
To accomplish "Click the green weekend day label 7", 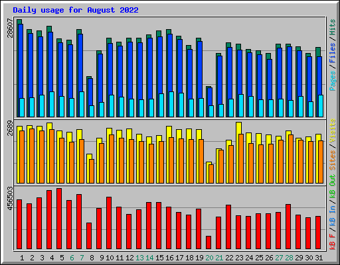I will [82, 258].
